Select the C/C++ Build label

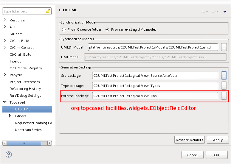tap(19, 41)
